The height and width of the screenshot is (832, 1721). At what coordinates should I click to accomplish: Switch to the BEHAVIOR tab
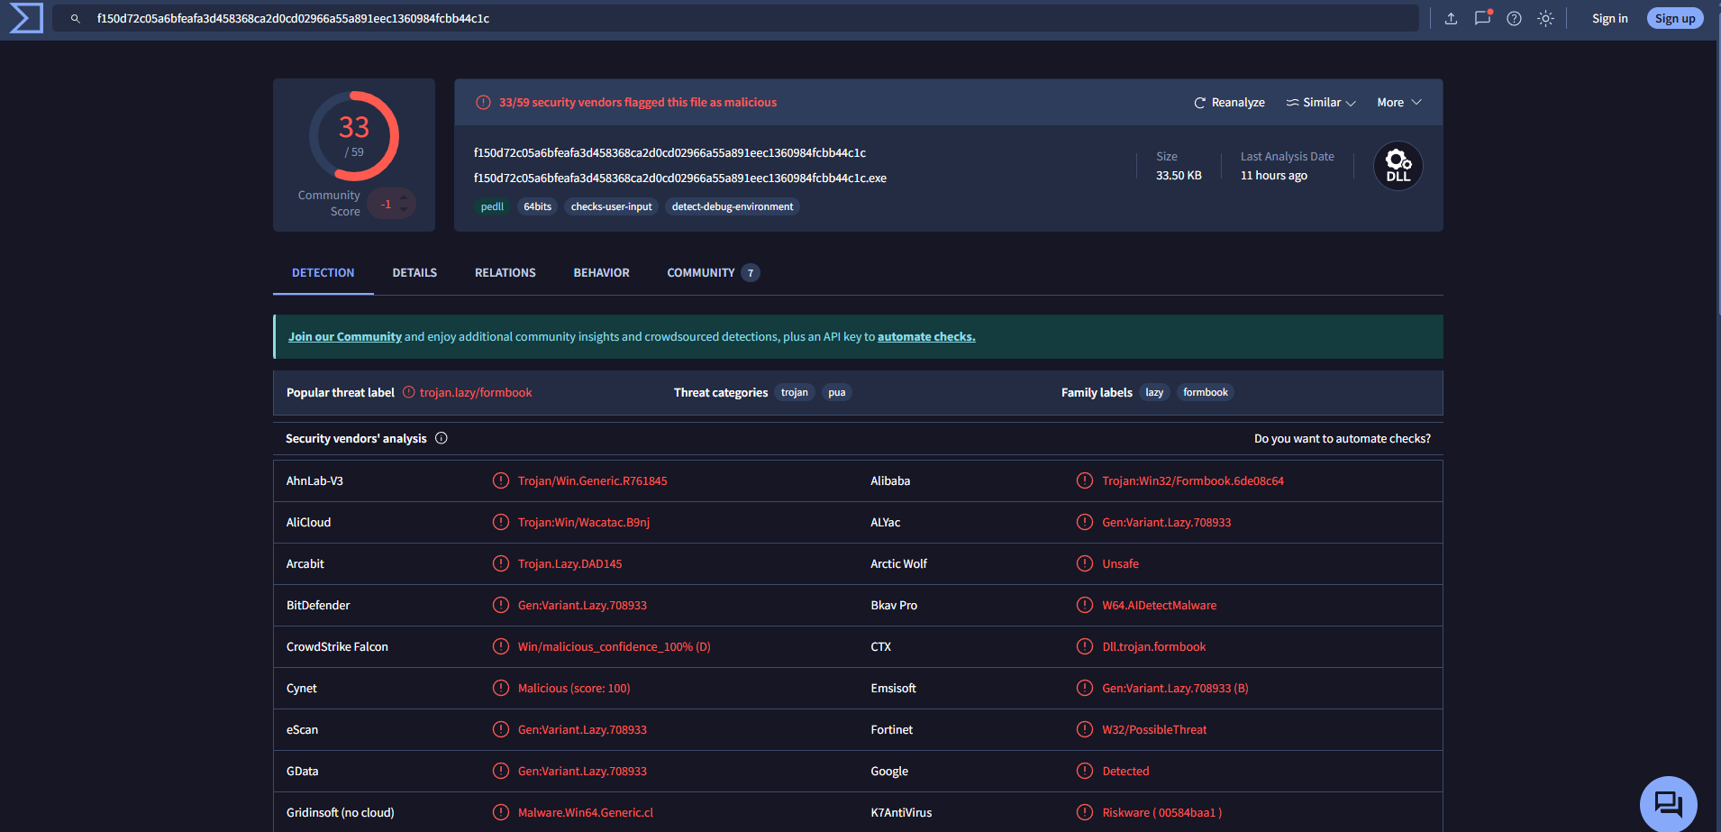pos(602,272)
